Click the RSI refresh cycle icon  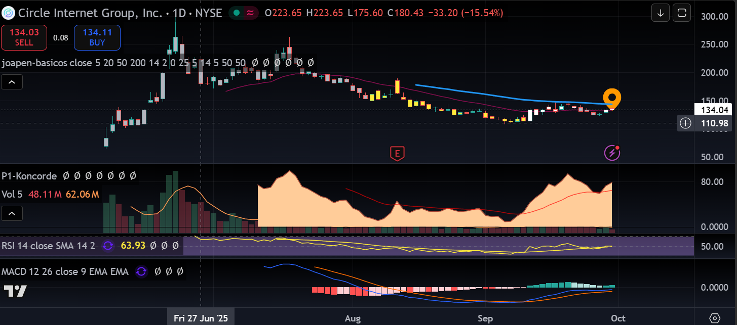click(x=108, y=246)
